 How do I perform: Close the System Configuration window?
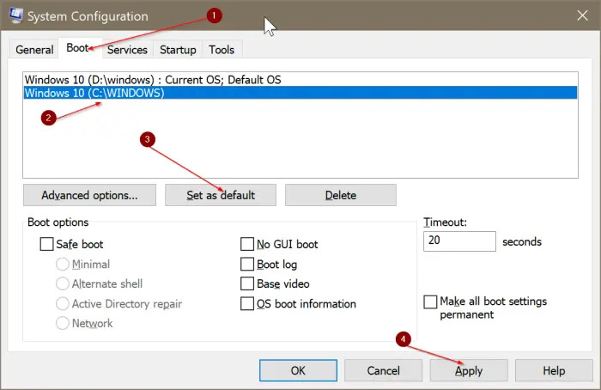[582, 15]
